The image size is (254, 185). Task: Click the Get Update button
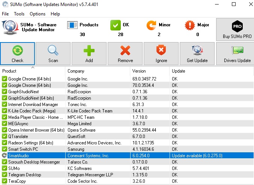point(197,53)
